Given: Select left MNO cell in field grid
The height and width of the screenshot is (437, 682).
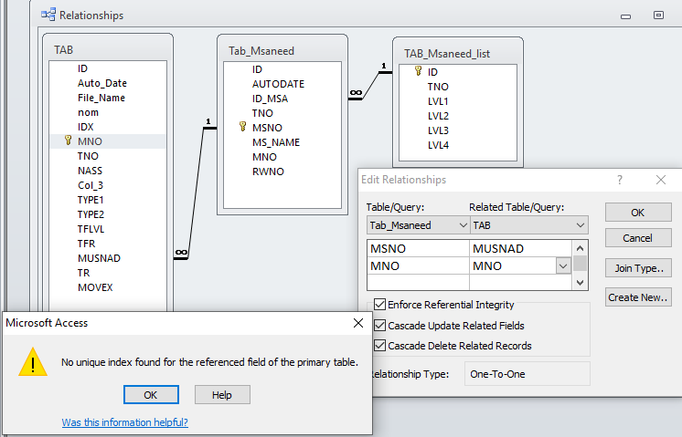Looking at the screenshot, I should 418,266.
